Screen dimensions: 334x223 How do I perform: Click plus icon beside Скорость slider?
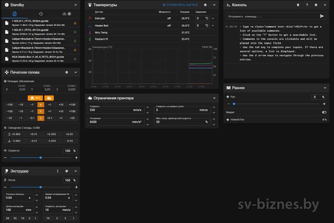77,157
